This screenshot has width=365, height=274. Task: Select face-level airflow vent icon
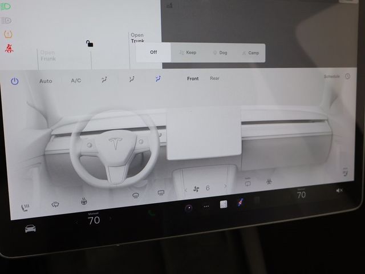(x=104, y=80)
